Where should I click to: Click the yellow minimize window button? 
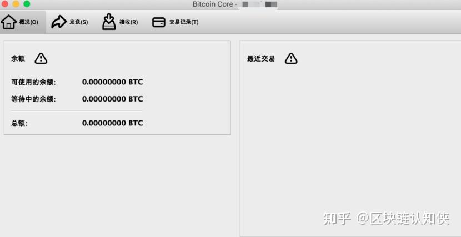(16, 4)
